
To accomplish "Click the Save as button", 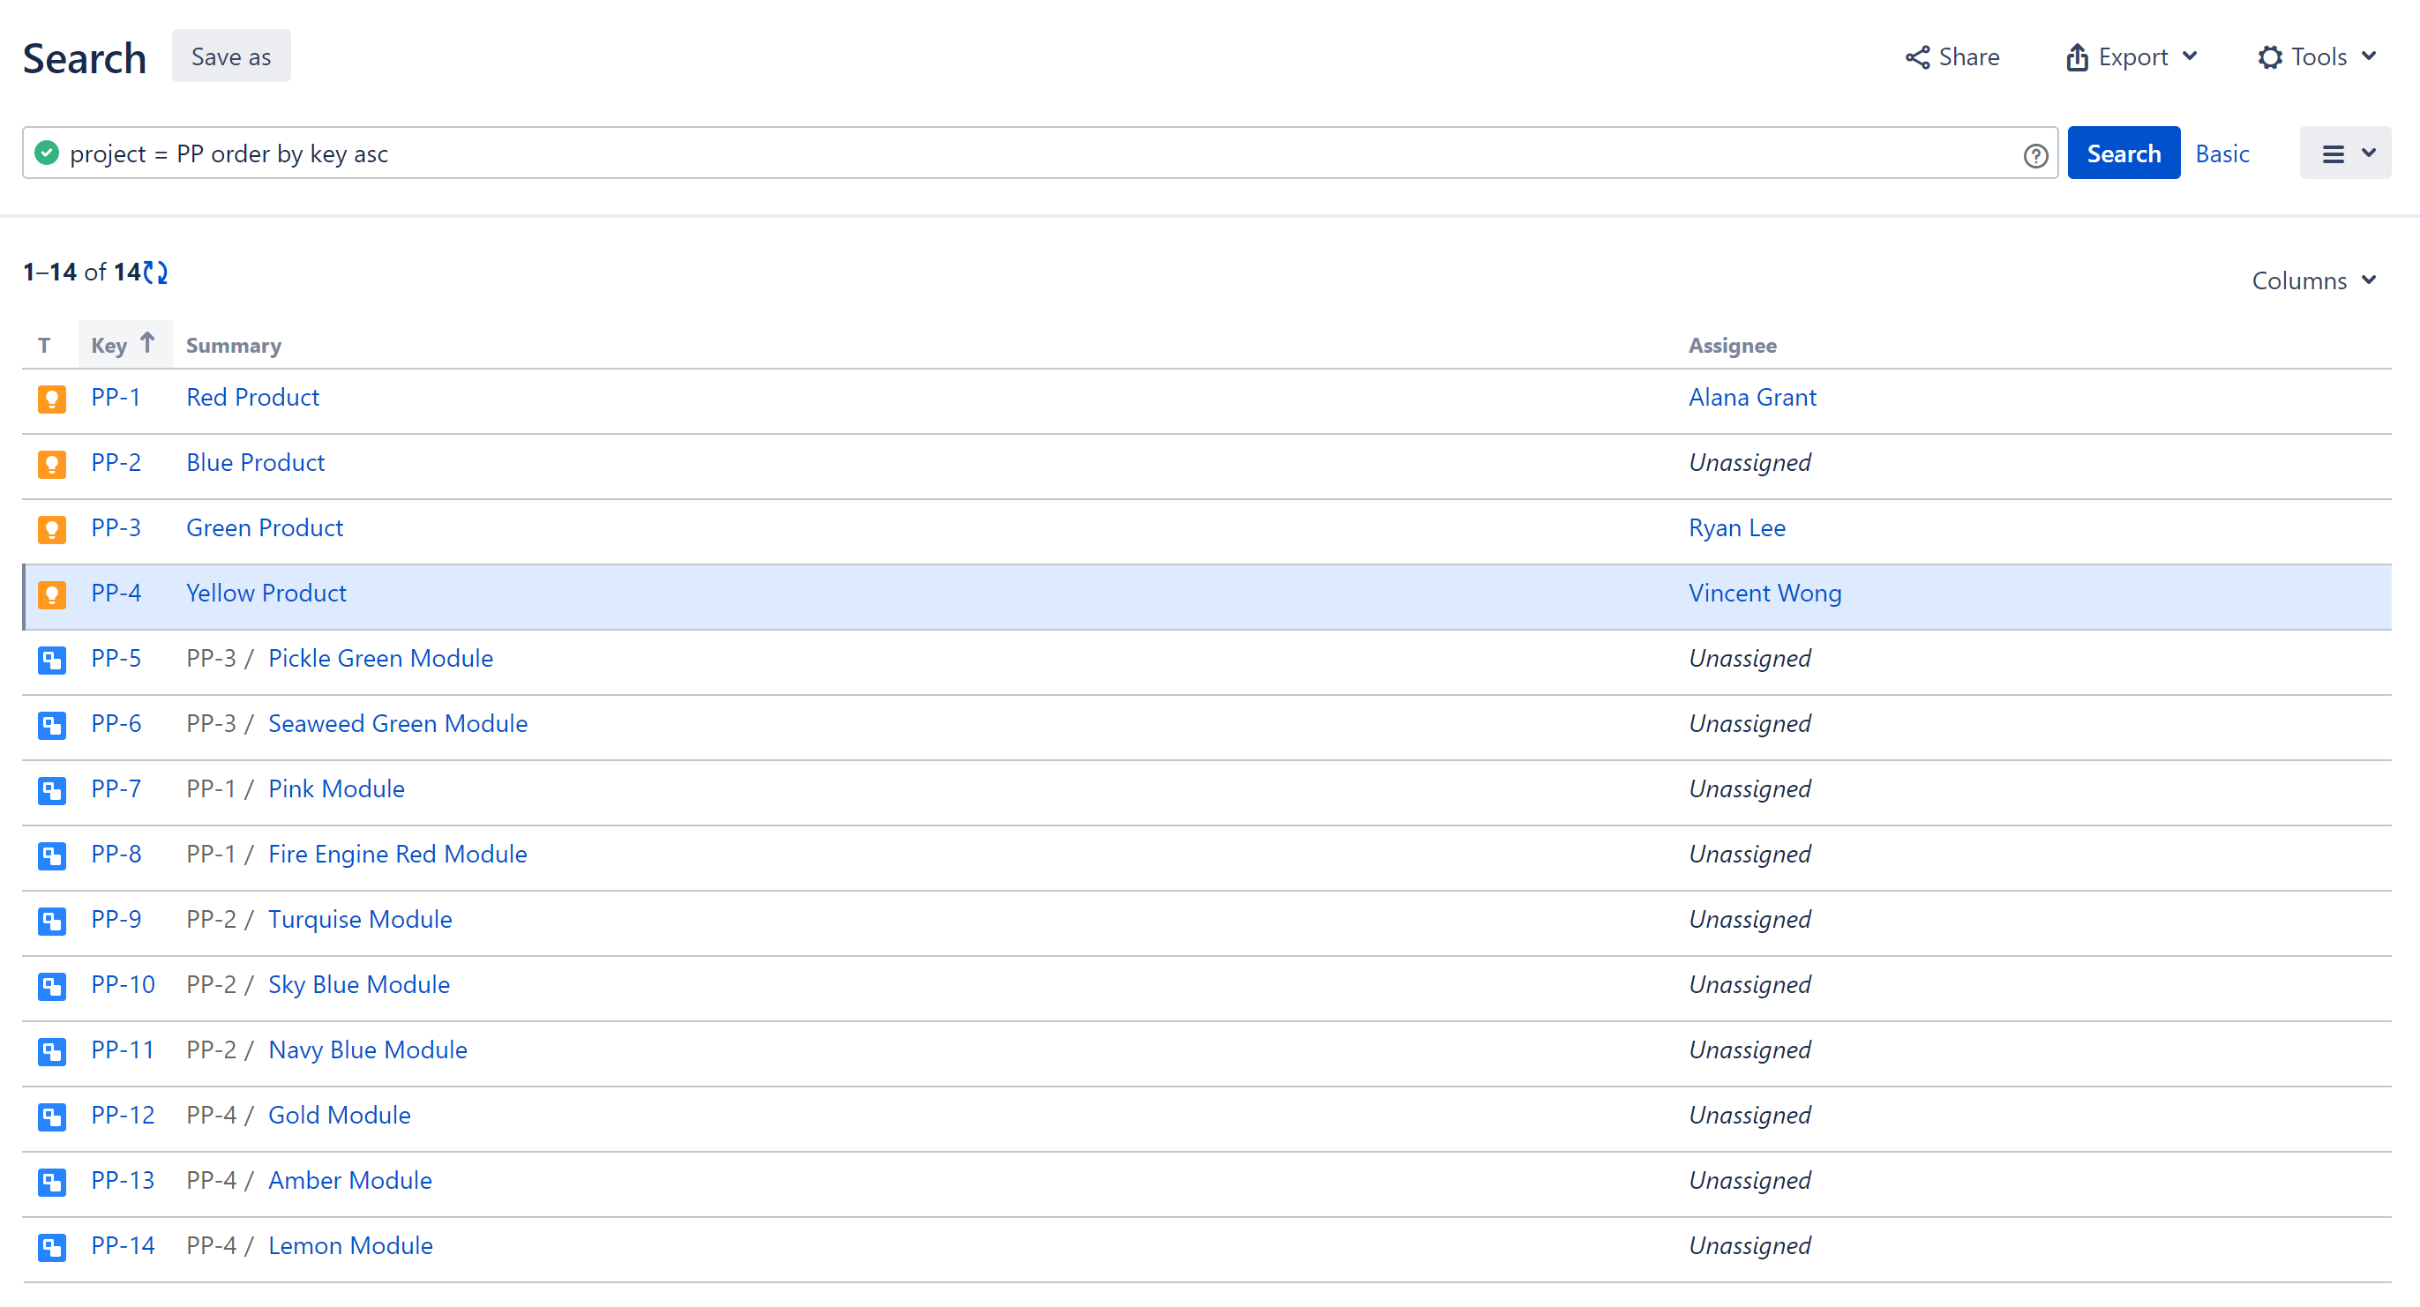I will [231, 57].
